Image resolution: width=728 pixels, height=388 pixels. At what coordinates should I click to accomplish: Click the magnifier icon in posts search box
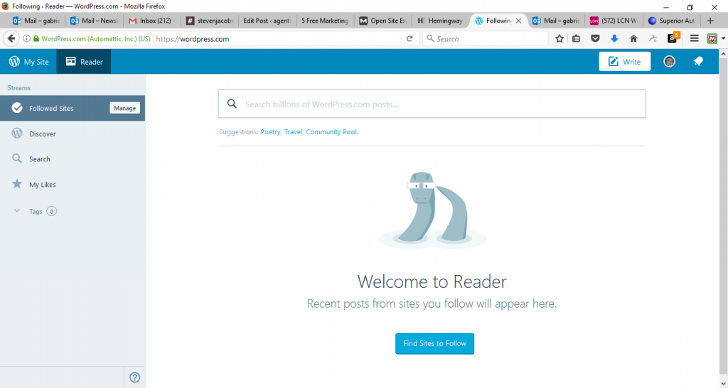[x=232, y=104]
